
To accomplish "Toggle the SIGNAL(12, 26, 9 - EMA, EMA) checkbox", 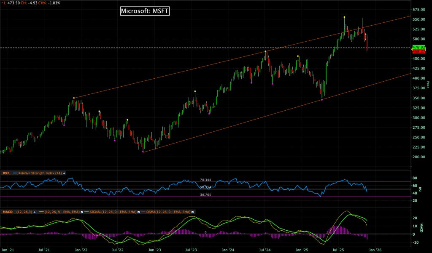I will (138, 212).
